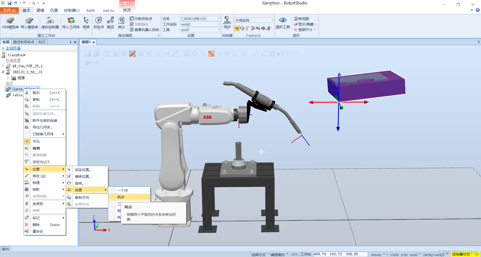The image size is (481, 257).
Task: Close the 视图1 view tab
Action: click(x=94, y=42)
